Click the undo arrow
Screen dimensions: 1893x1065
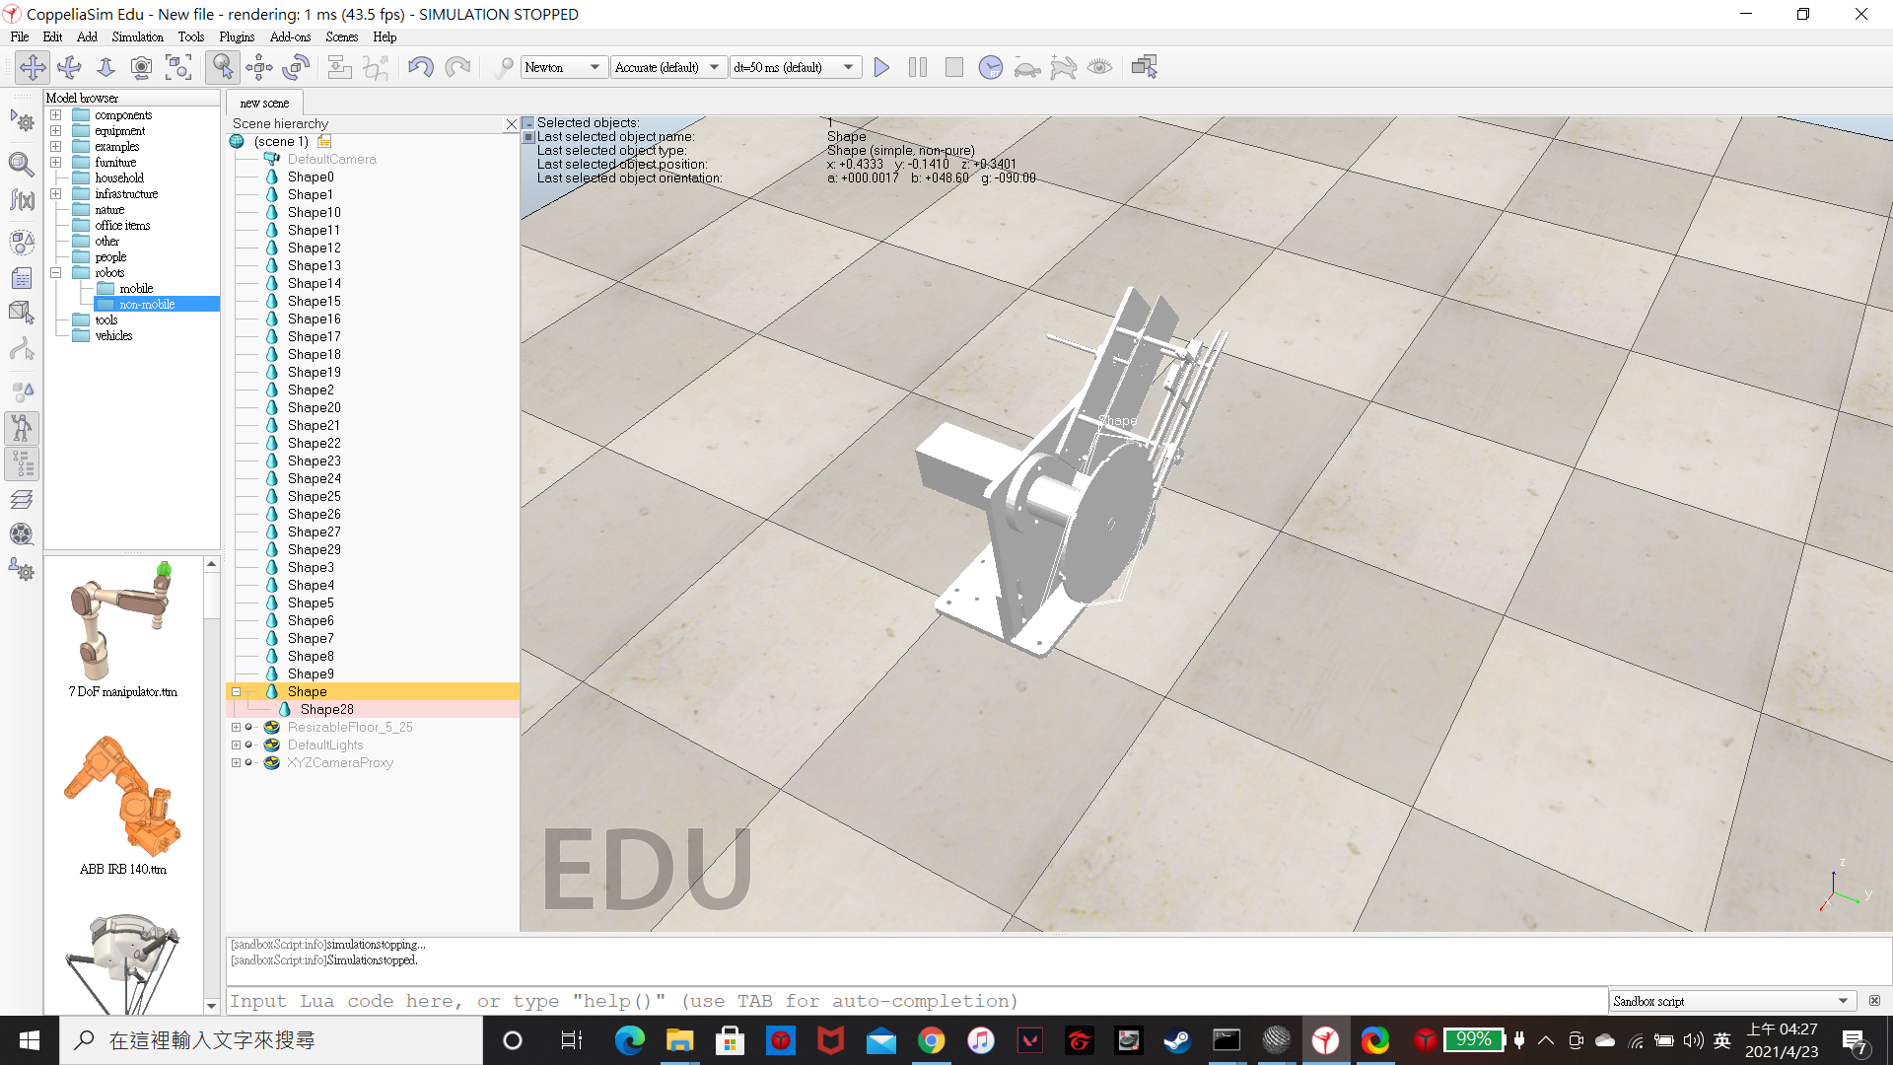(x=421, y=67)
